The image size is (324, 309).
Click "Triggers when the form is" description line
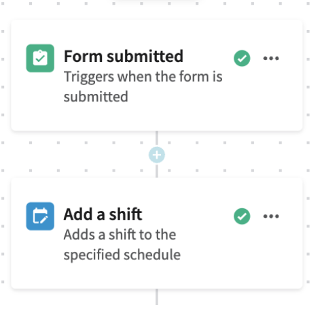[143, 77]
